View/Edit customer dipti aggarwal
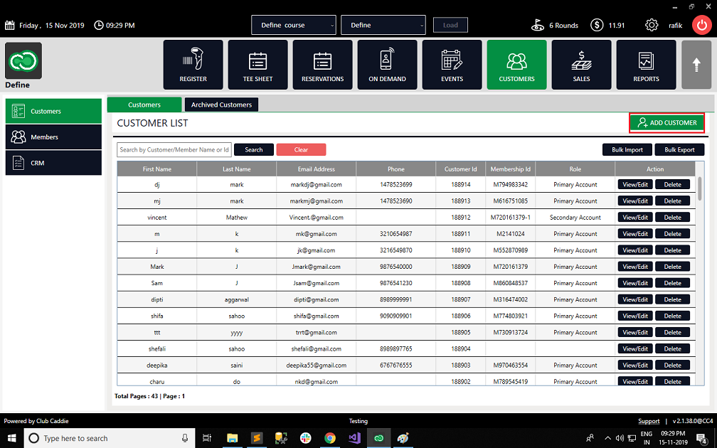Image resolution: width=717 pixels, height=448 pixels. coord(635,299)
